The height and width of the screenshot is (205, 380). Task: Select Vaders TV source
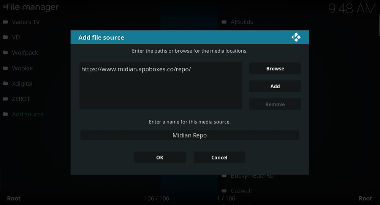tap(26, 22)
